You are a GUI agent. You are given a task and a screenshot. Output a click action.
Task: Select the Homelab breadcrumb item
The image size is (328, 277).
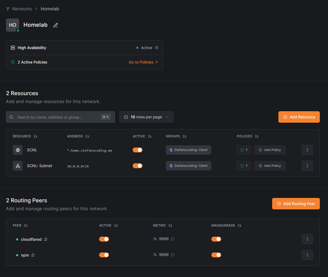click(x=50, y=9)
